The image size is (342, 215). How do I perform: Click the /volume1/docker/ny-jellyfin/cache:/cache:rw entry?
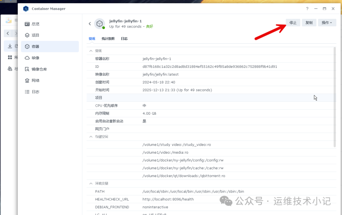(x=183, y=168)
